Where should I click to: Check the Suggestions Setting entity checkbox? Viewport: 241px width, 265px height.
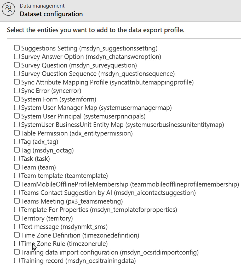[x=17, y=48]
